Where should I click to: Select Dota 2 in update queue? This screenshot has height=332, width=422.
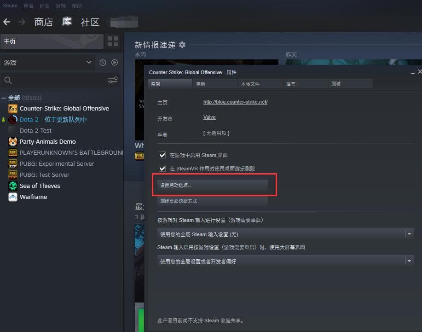coord(53,120)
